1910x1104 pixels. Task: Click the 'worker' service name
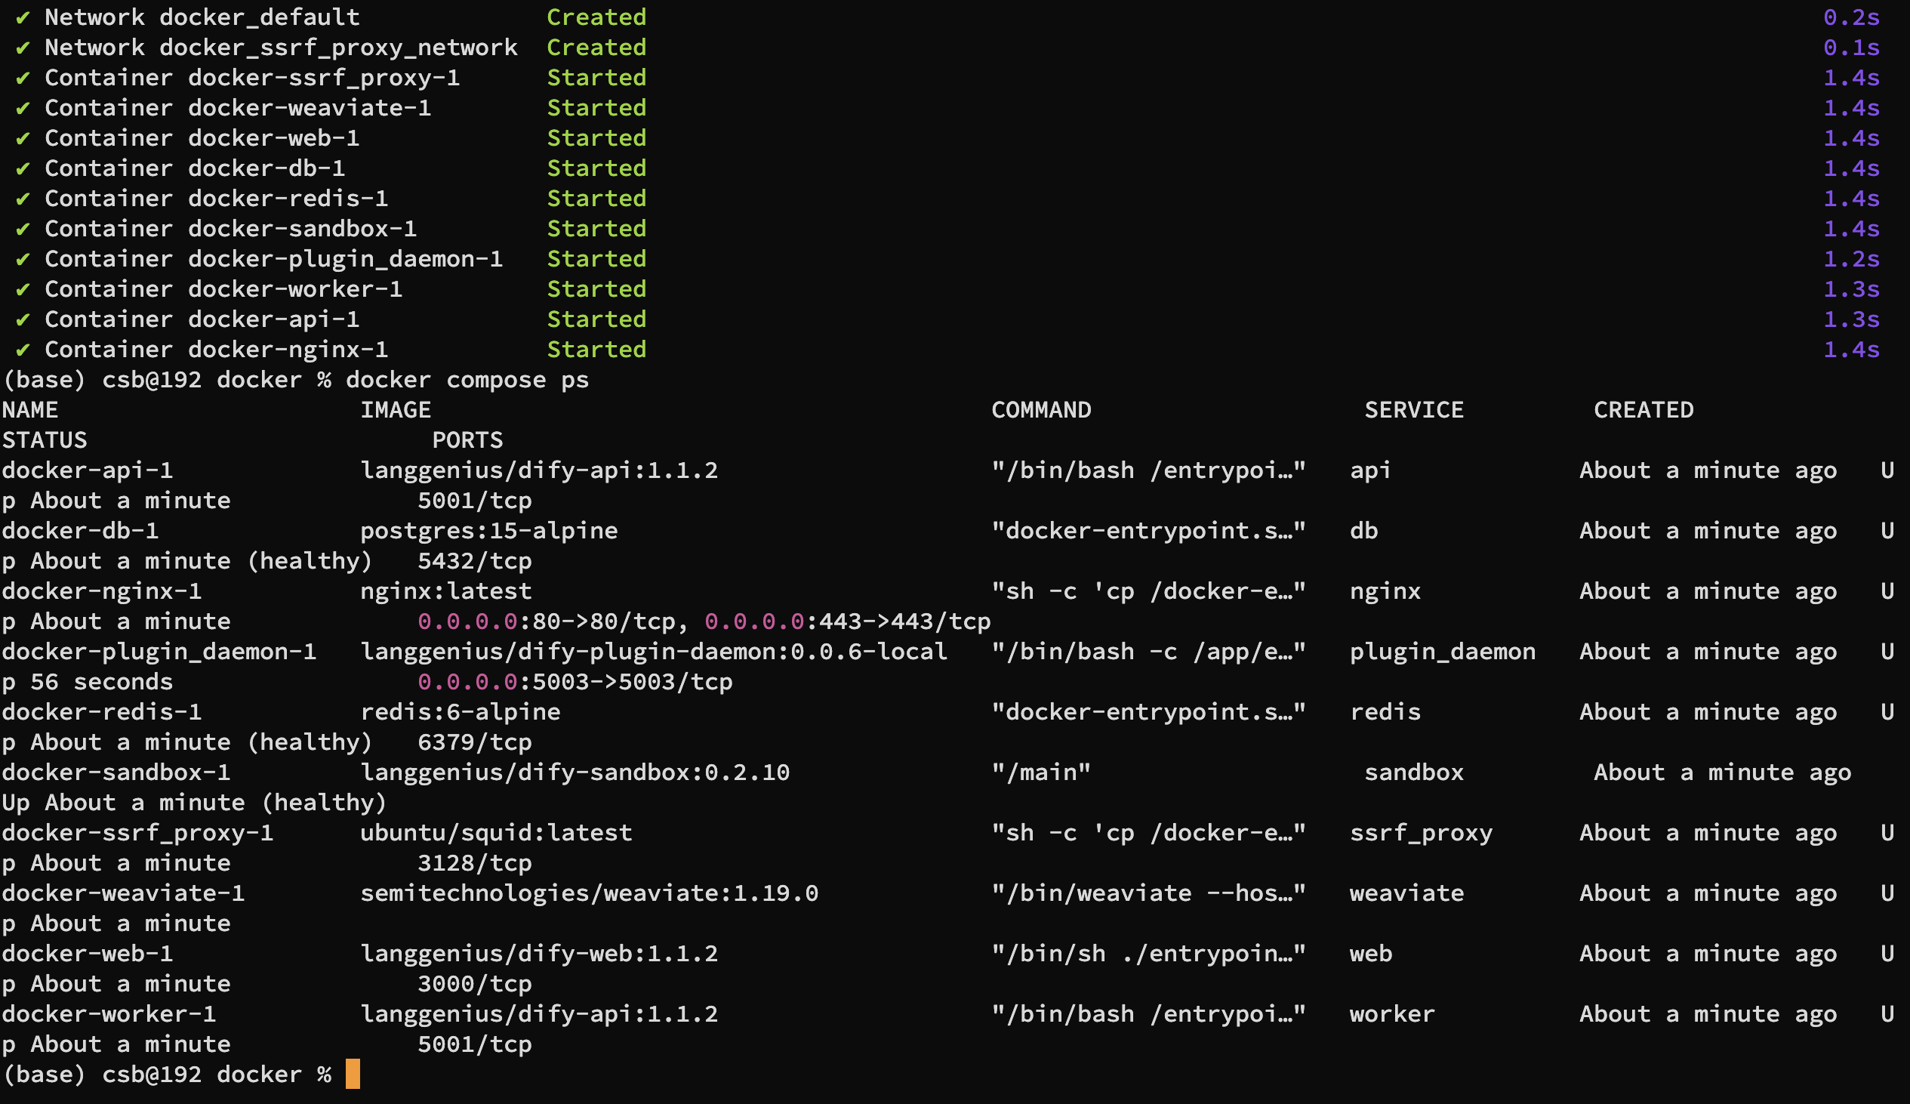click(1392, 1014)
